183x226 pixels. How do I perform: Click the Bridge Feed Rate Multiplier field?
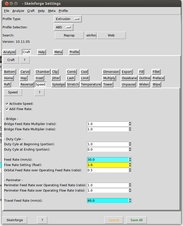(107, 124)
